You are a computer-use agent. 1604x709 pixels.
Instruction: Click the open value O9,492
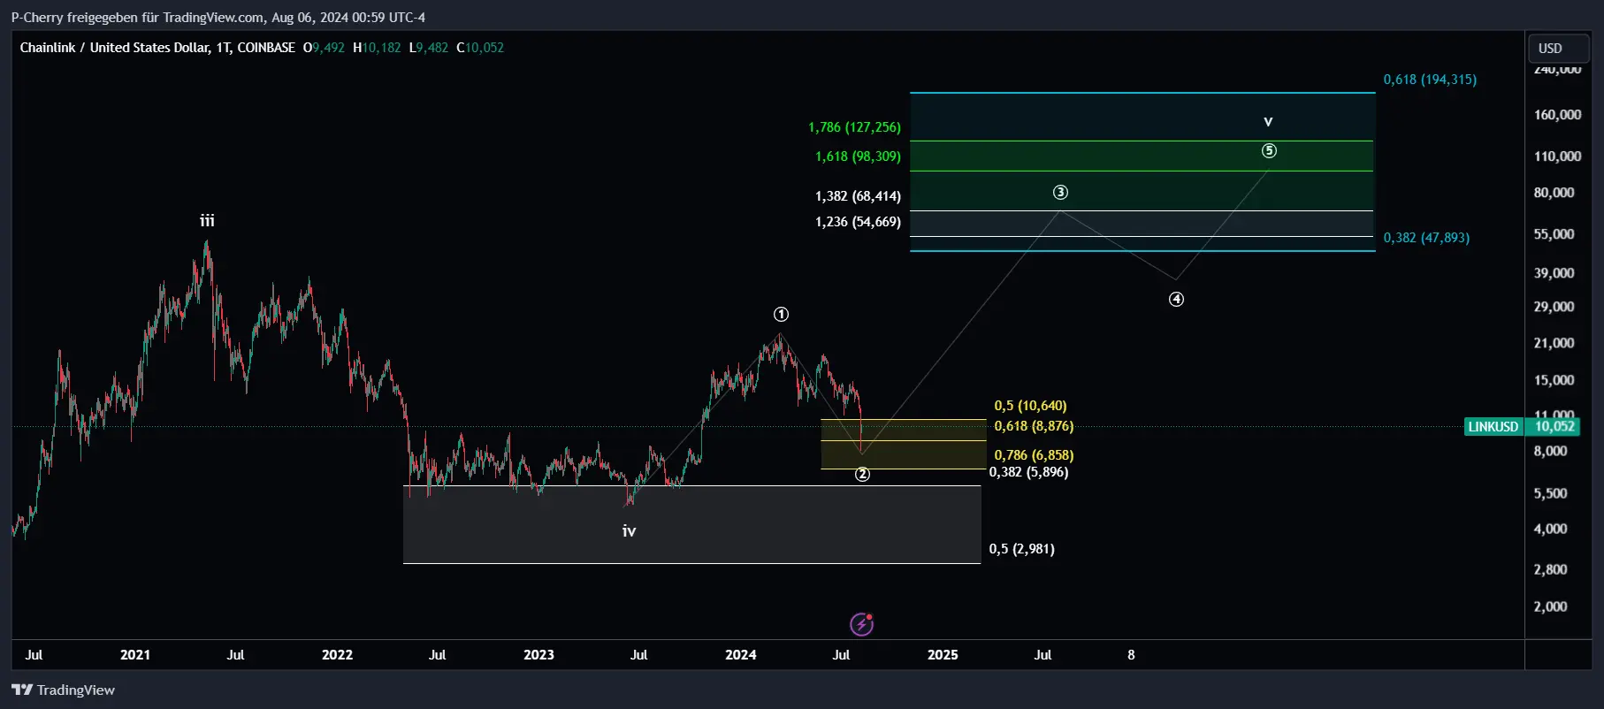(324, 48)
